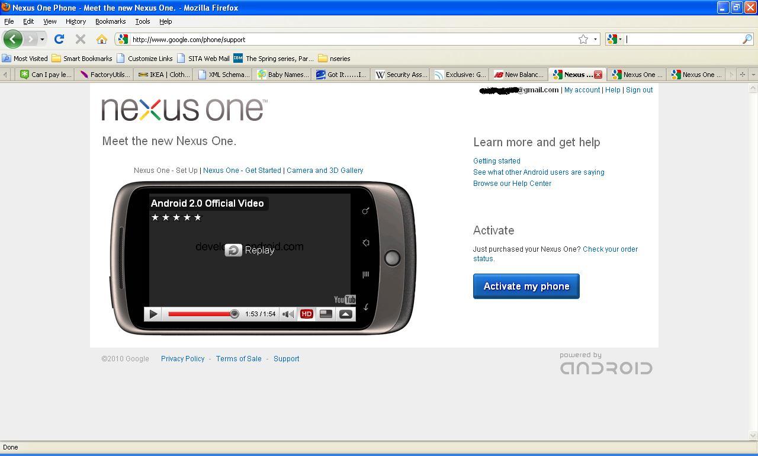Image resolution: width=758 pixels, height=456 pixels.
Task: Go to the home page via house icon
Action: click(101, 39)
